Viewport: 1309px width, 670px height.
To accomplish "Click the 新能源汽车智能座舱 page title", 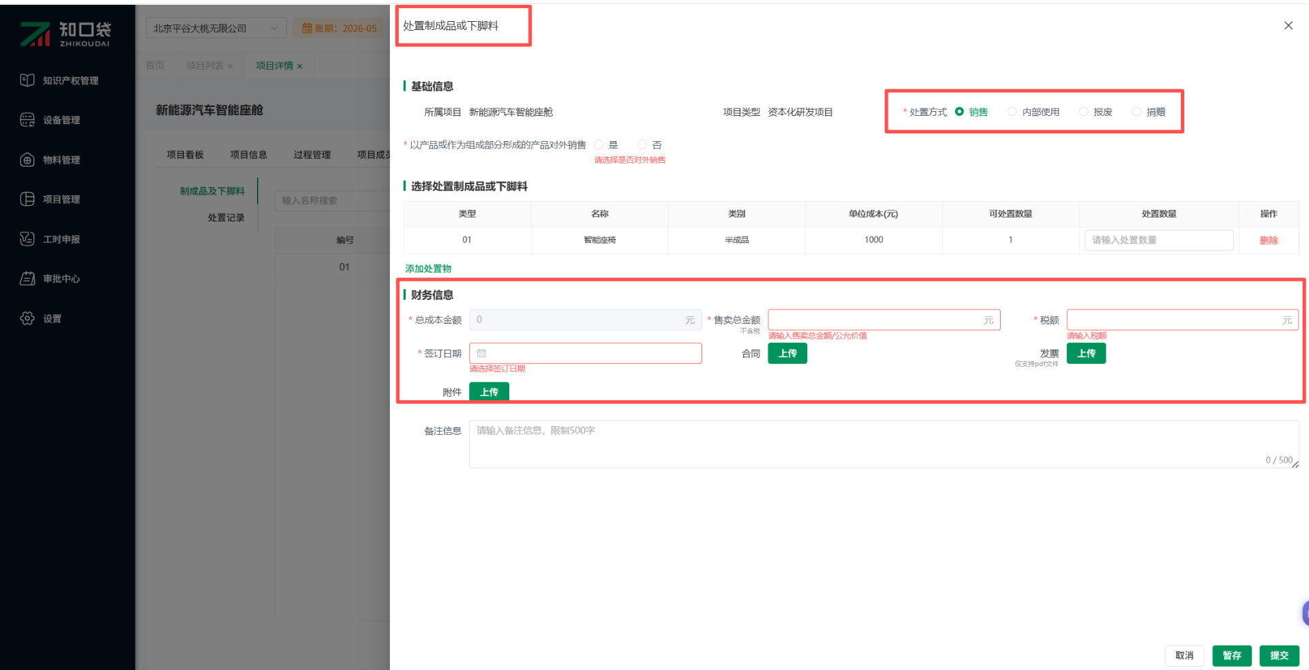I will (209, 110).
